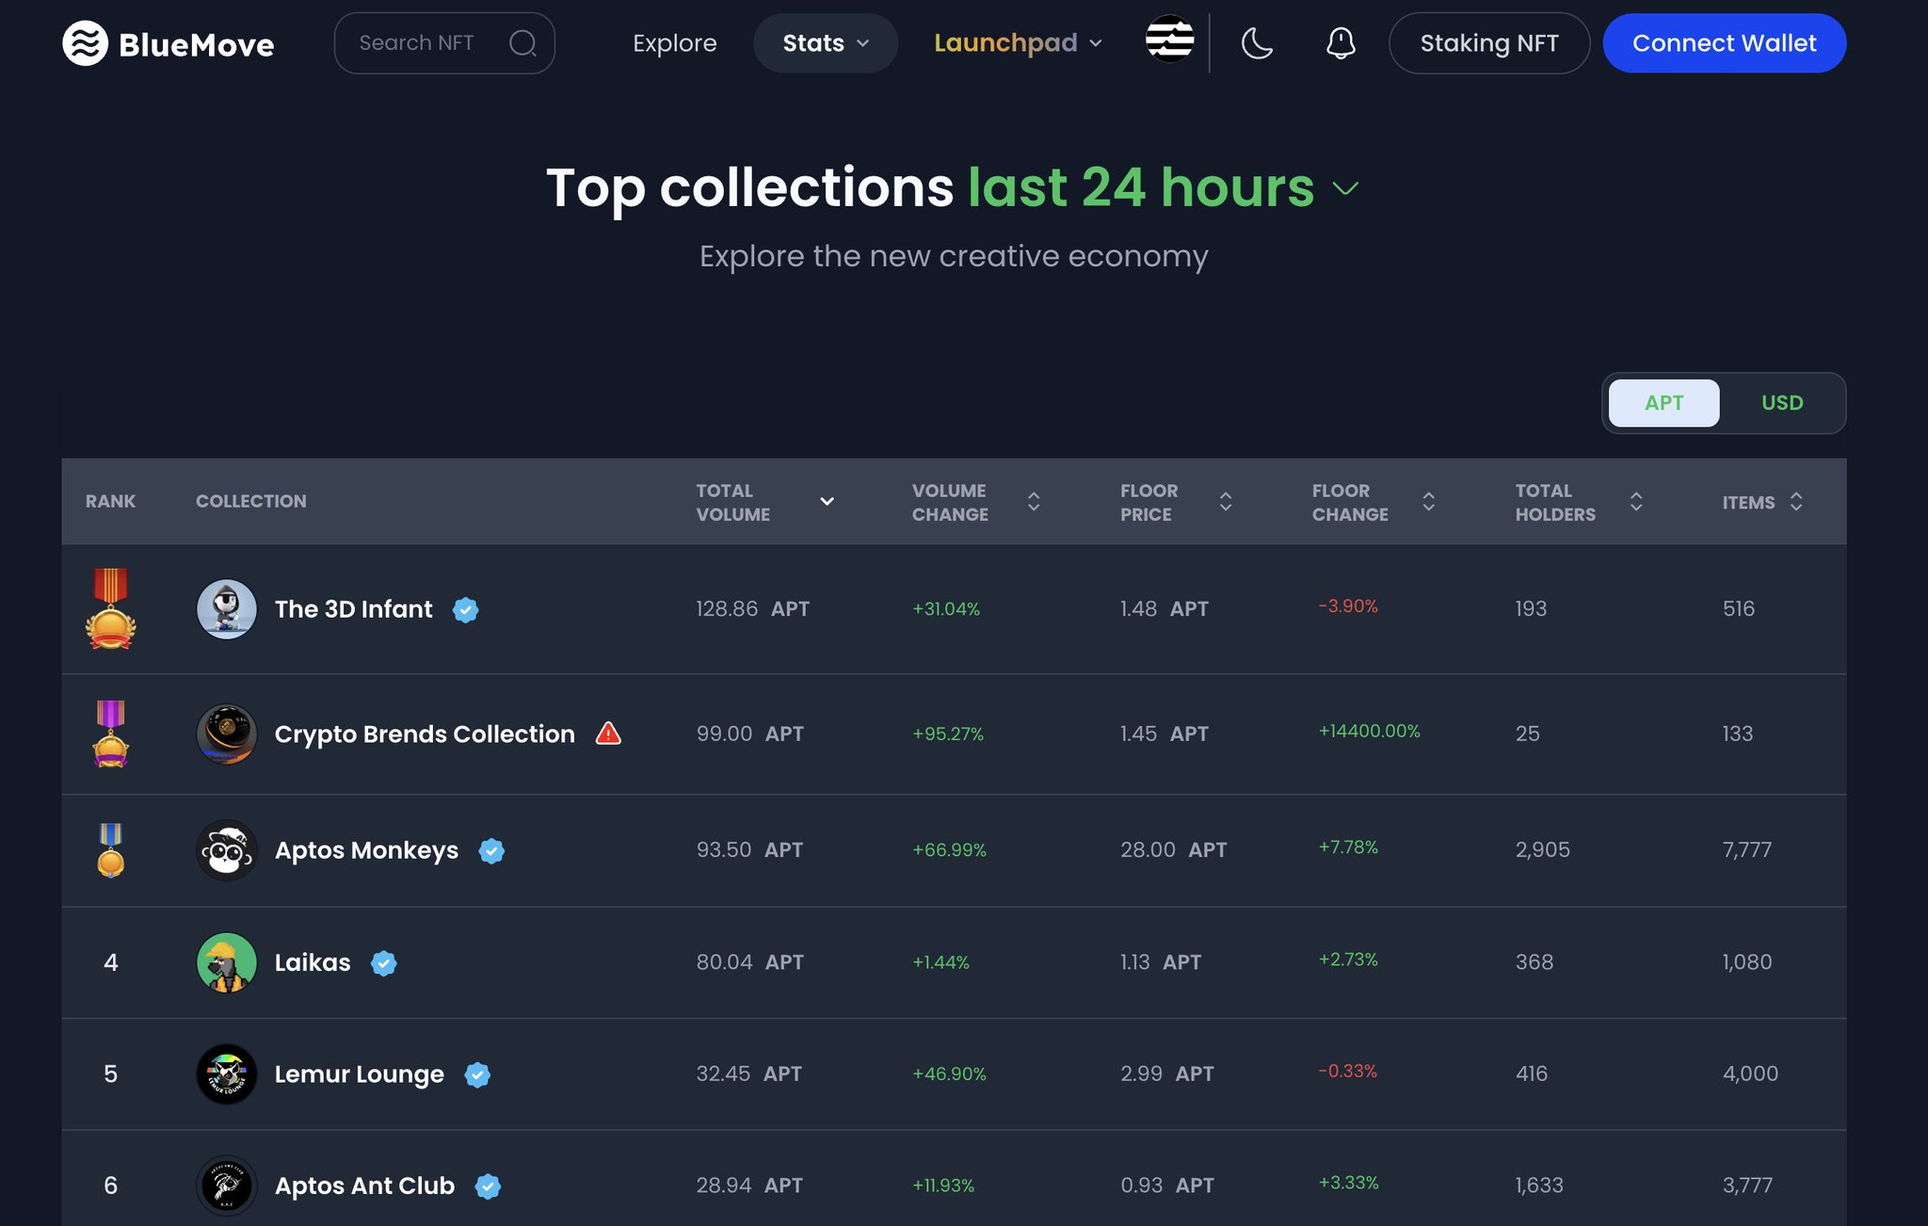This screenshot has width=1928, height=1226.
Task: Click the verified badge next to The 3D Infant
Action: 465,609
